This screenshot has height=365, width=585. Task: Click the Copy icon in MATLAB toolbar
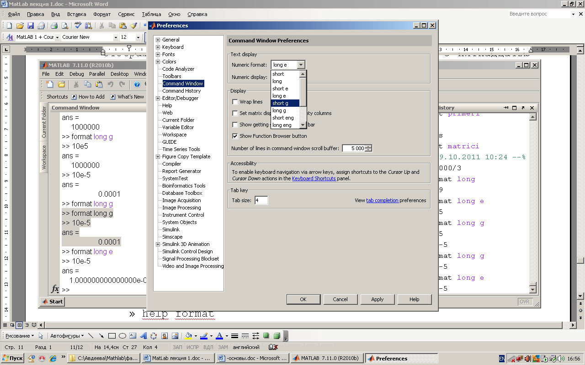(x=87, y=84)
